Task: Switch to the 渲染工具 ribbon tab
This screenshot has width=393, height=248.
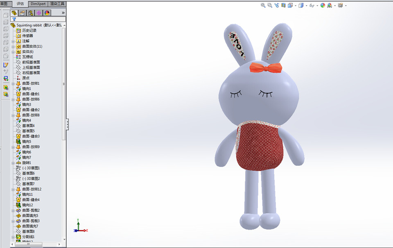Action: pos(56,4)
